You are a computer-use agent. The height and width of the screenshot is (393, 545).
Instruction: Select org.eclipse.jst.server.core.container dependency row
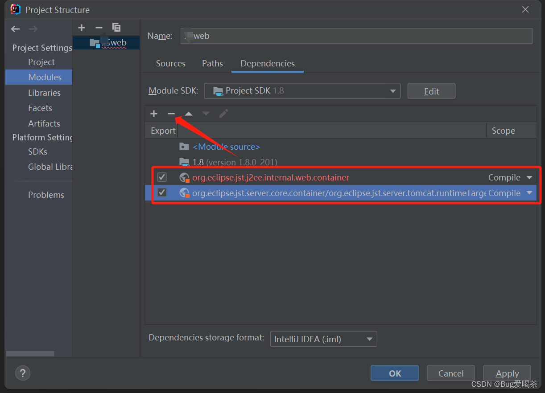pyautogui.click(x=341, y=193)
